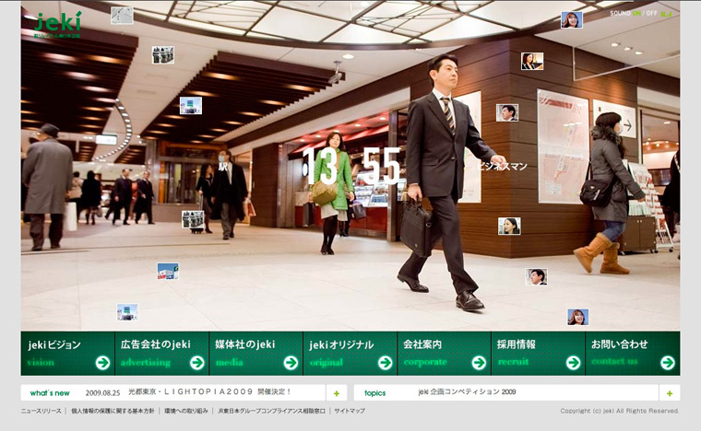Click the arrow icon on the お問い合わせ panel
The width and height of the screenshot is (701, 431).
pyautogui.click(x=667, y=362)
